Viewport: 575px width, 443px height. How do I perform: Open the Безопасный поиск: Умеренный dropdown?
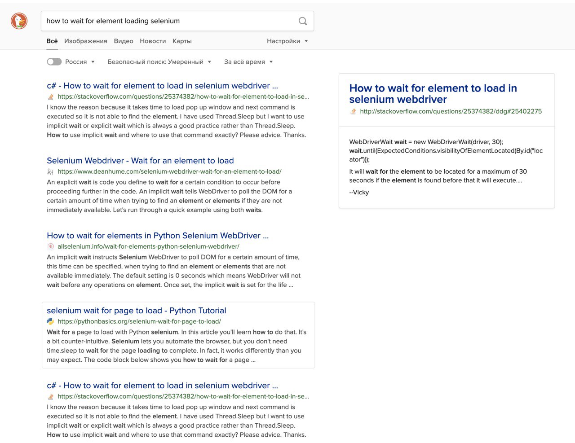(x=159, y=62)
